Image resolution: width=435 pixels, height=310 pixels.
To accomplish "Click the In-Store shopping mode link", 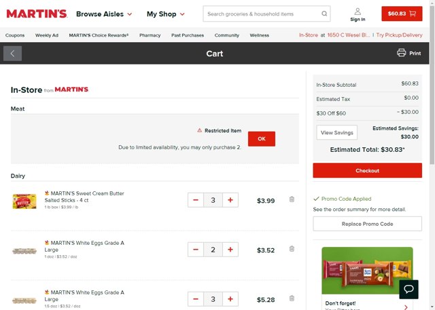I will (x=309, y=35).
